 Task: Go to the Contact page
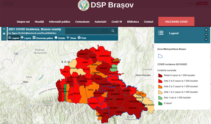[x=148, y=22]
